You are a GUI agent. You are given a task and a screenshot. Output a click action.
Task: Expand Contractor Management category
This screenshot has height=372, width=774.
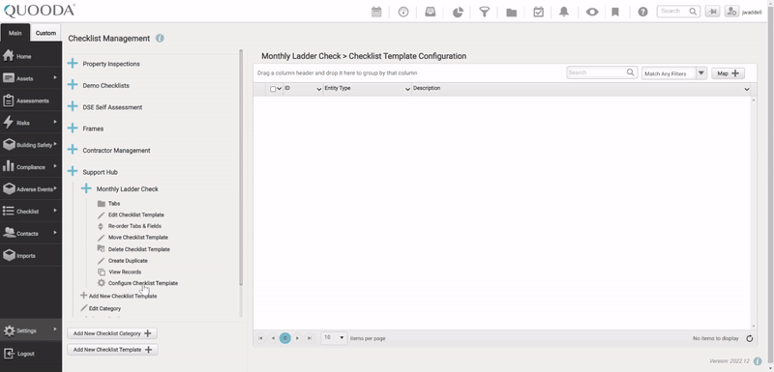point(73,150)
